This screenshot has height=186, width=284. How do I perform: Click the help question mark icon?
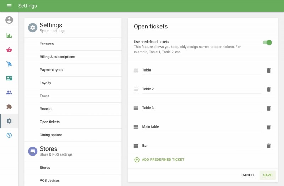click(9, 135)
